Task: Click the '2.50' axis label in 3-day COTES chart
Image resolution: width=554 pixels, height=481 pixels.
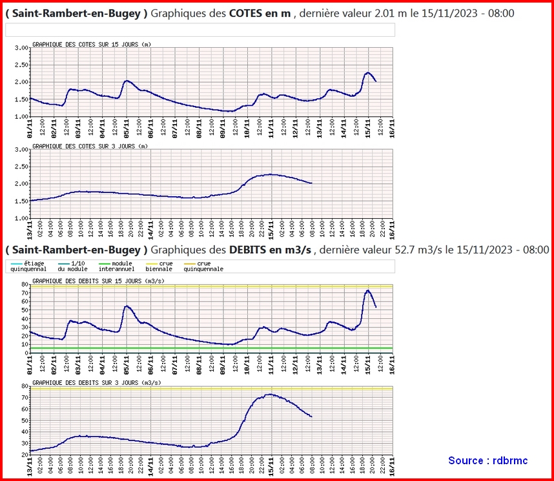Action: point(21,167)
